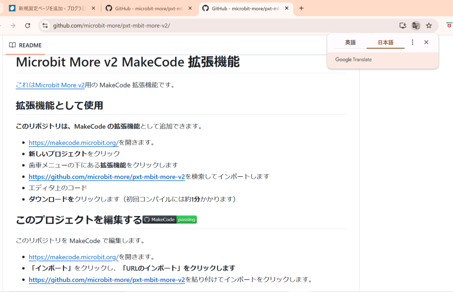The image size is (453, 292).
Task: Bookmark this page with the star icon
Action: pos(429,26)
